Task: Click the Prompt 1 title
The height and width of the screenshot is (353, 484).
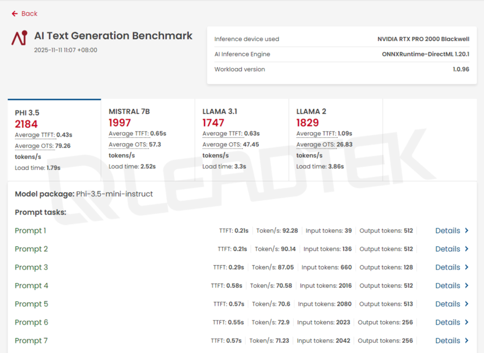Action: (30, 231)
